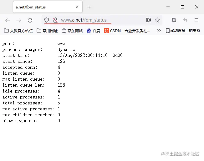Show insecure connection padlock info
Image resolution: width=204 pixels, height=161 pixels.
click(55, 20)
